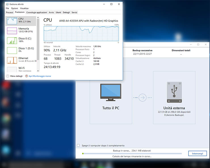This screenshot has height=168, width=210.
Task: Select the Ethernet performance entry
Action: pyautogui.click(x=21, y=60)
